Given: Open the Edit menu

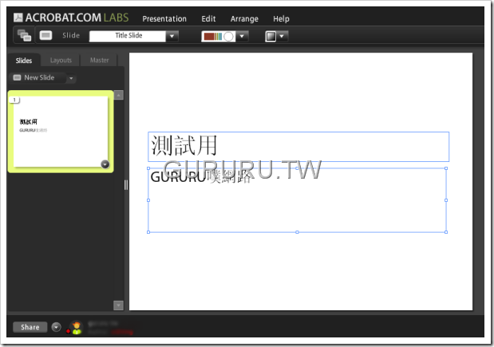Looking at the screenshot, I should click(208, 19).
